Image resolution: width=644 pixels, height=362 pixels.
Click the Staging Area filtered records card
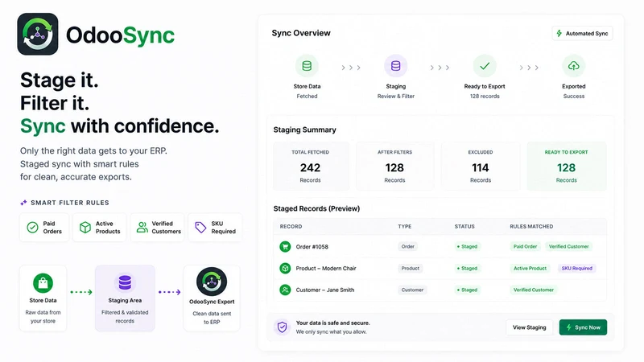tap(125, 298)
